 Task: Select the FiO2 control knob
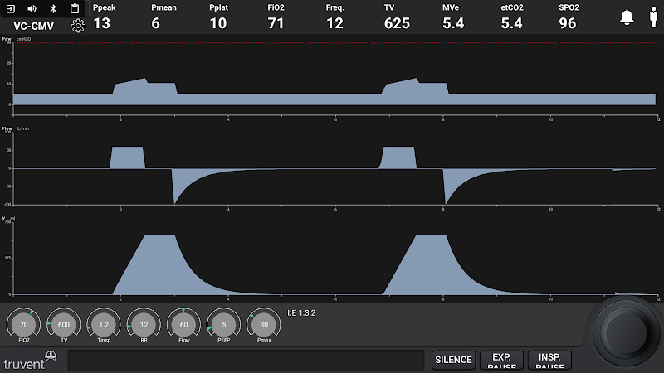(24, 325)
